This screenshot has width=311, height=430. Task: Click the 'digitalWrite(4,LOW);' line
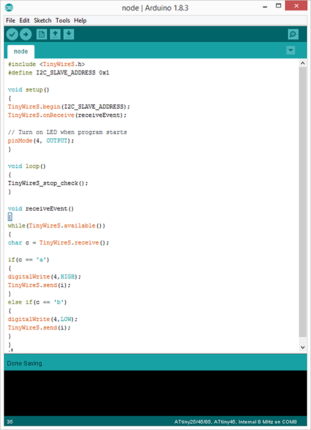pyautogui.click(x=43, y=319)
